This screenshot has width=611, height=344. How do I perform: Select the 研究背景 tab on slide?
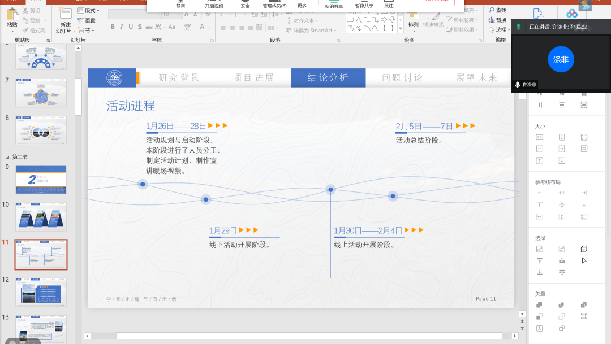pyautogui.click(x=179, y=78)
